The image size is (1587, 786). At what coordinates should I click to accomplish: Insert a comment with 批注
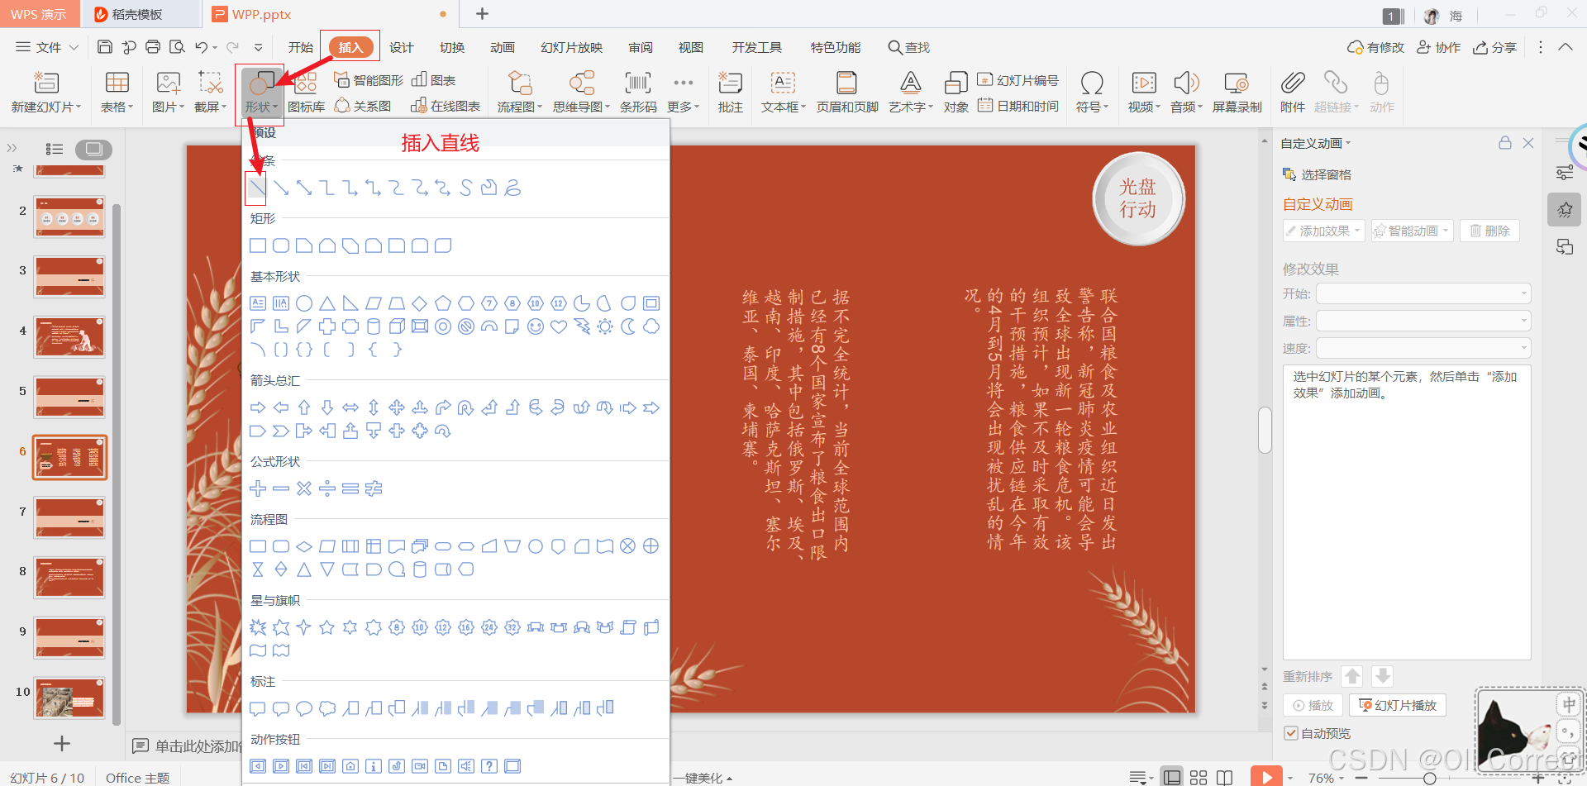[x=731, y=91]
